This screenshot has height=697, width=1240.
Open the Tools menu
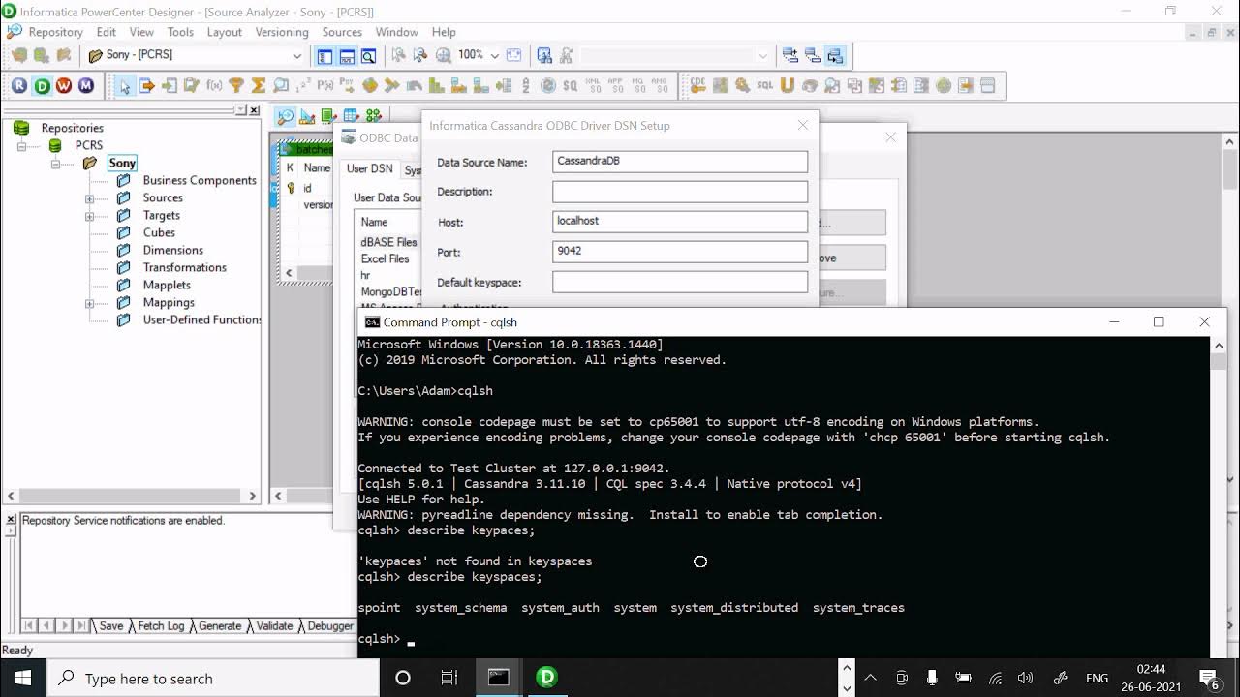click(180, 32)
